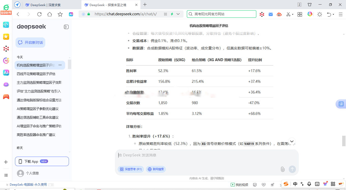The width and height of the screenshot is (346, 190).
Task: Close the DeepSeek - 探索未至之境 tab
Action: [x=137, y=5]
